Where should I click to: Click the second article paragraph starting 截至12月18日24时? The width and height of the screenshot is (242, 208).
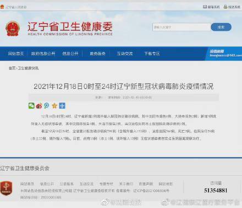[x=123, y=135]
